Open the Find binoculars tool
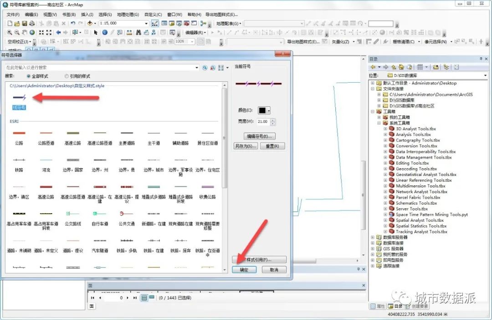492x320 pixels. click(138, 32)
